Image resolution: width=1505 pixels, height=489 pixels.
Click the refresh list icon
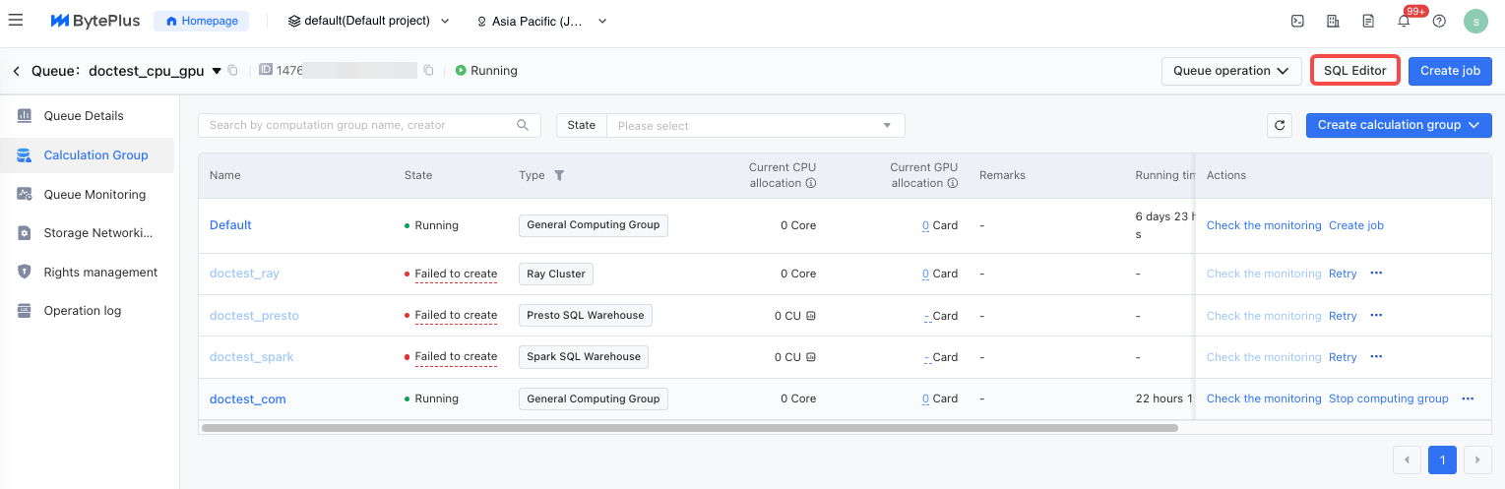(x=1280, y=125)
